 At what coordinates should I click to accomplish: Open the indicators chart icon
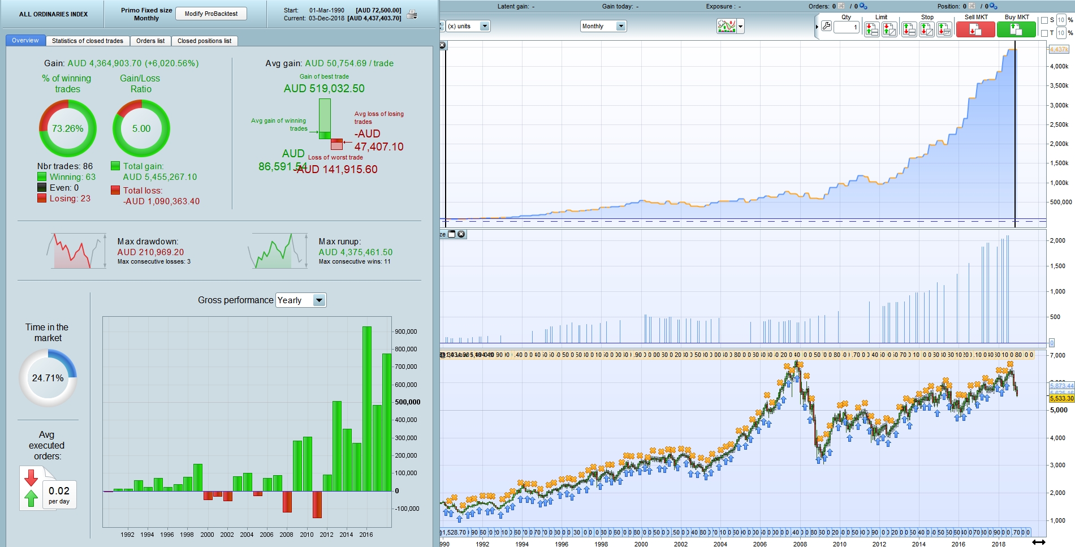tap(726, 26)
